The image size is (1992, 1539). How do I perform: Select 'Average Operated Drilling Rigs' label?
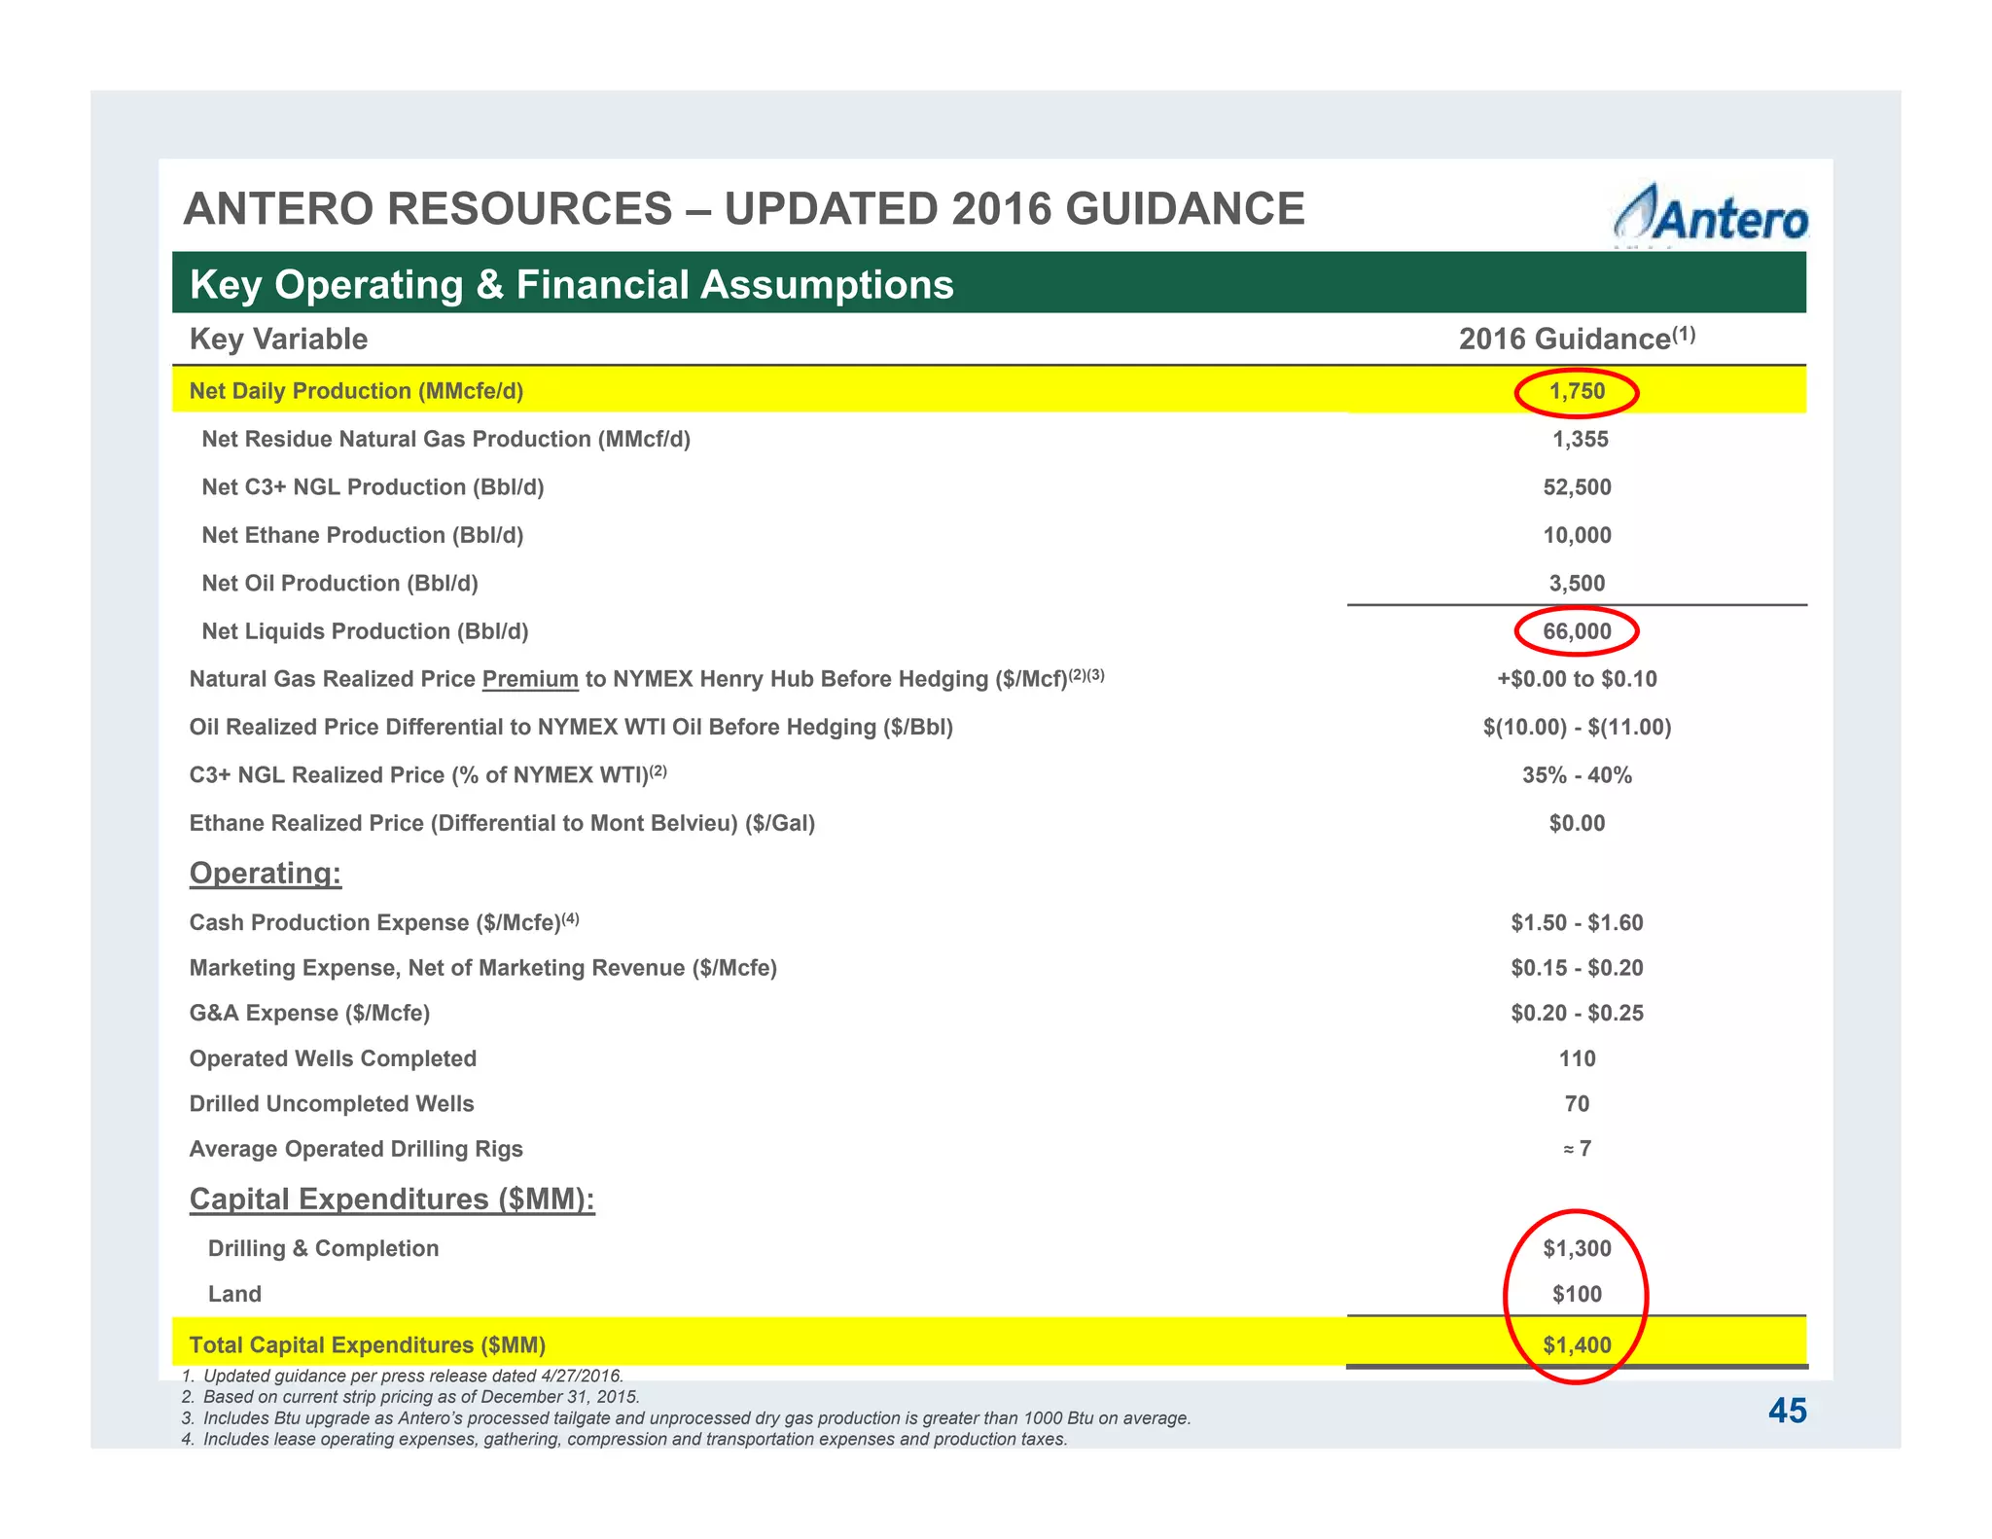356,1149
